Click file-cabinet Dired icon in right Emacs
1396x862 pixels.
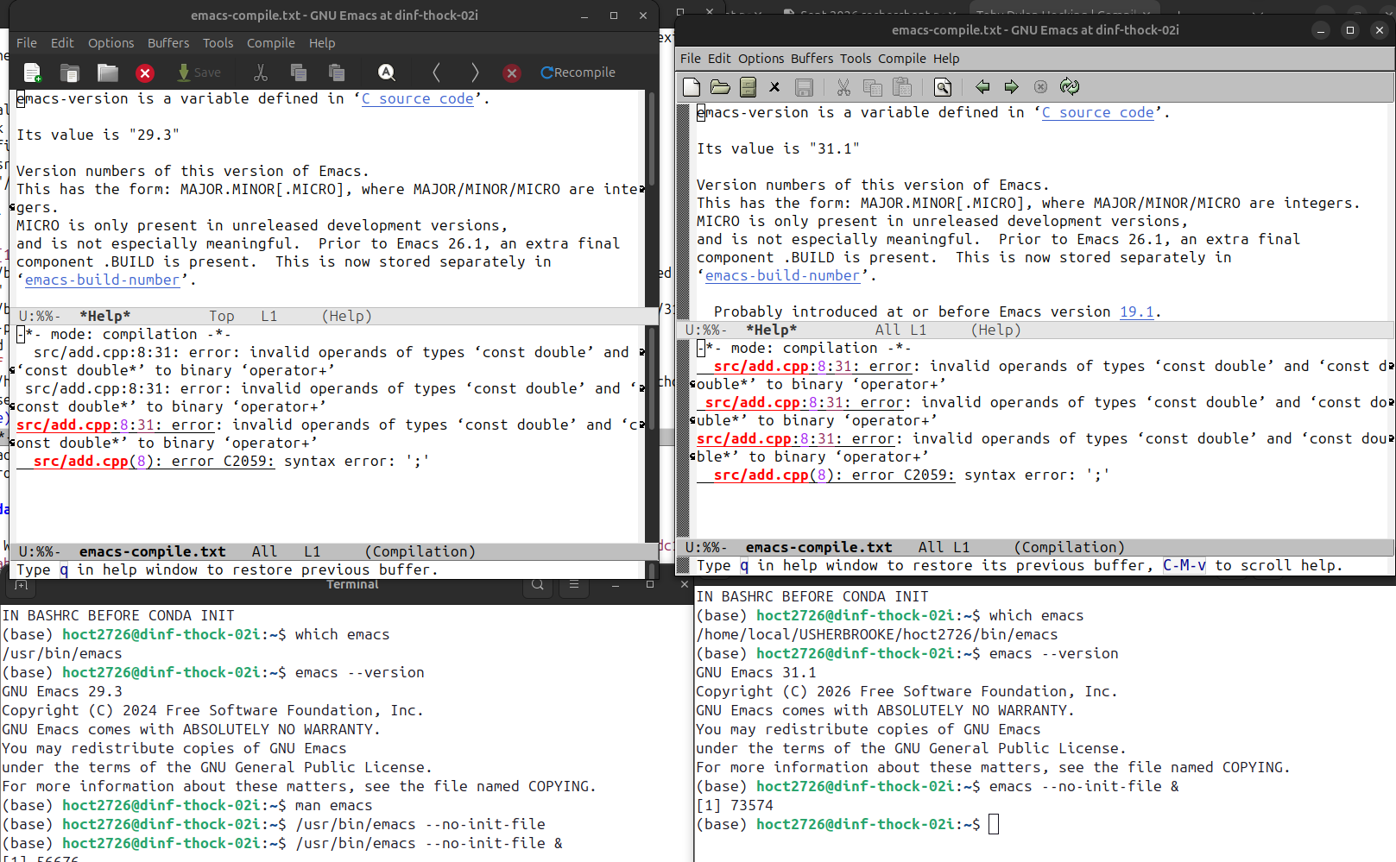[x=749, y=87]
